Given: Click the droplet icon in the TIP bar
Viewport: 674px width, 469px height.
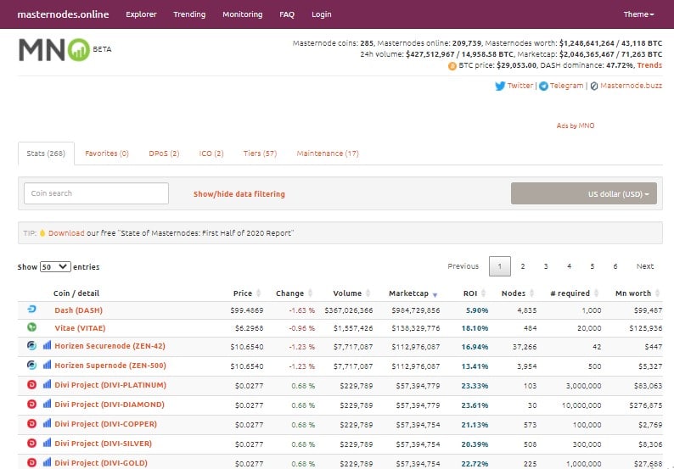Looking at the screenshot, I should [x=42, y=233].
